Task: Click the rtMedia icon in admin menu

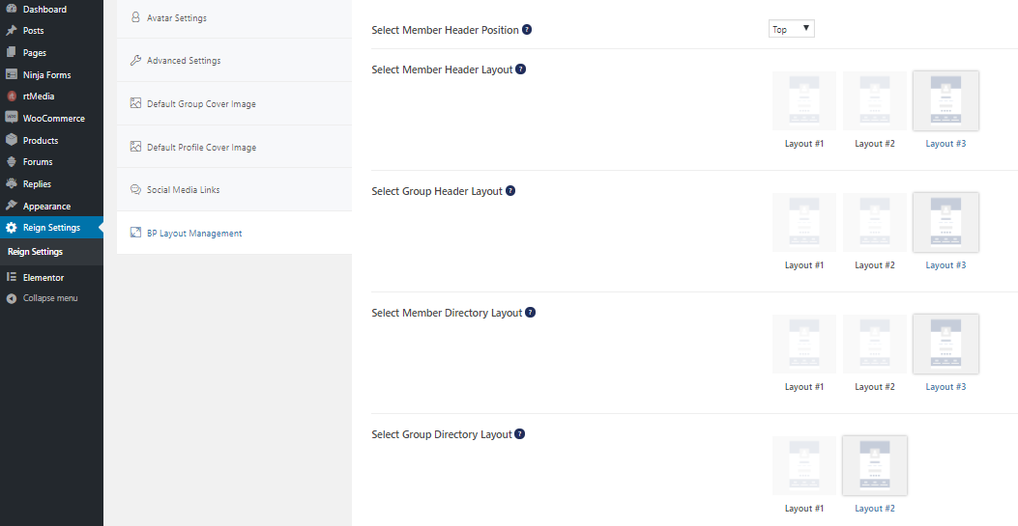Action: click(11, 96)
